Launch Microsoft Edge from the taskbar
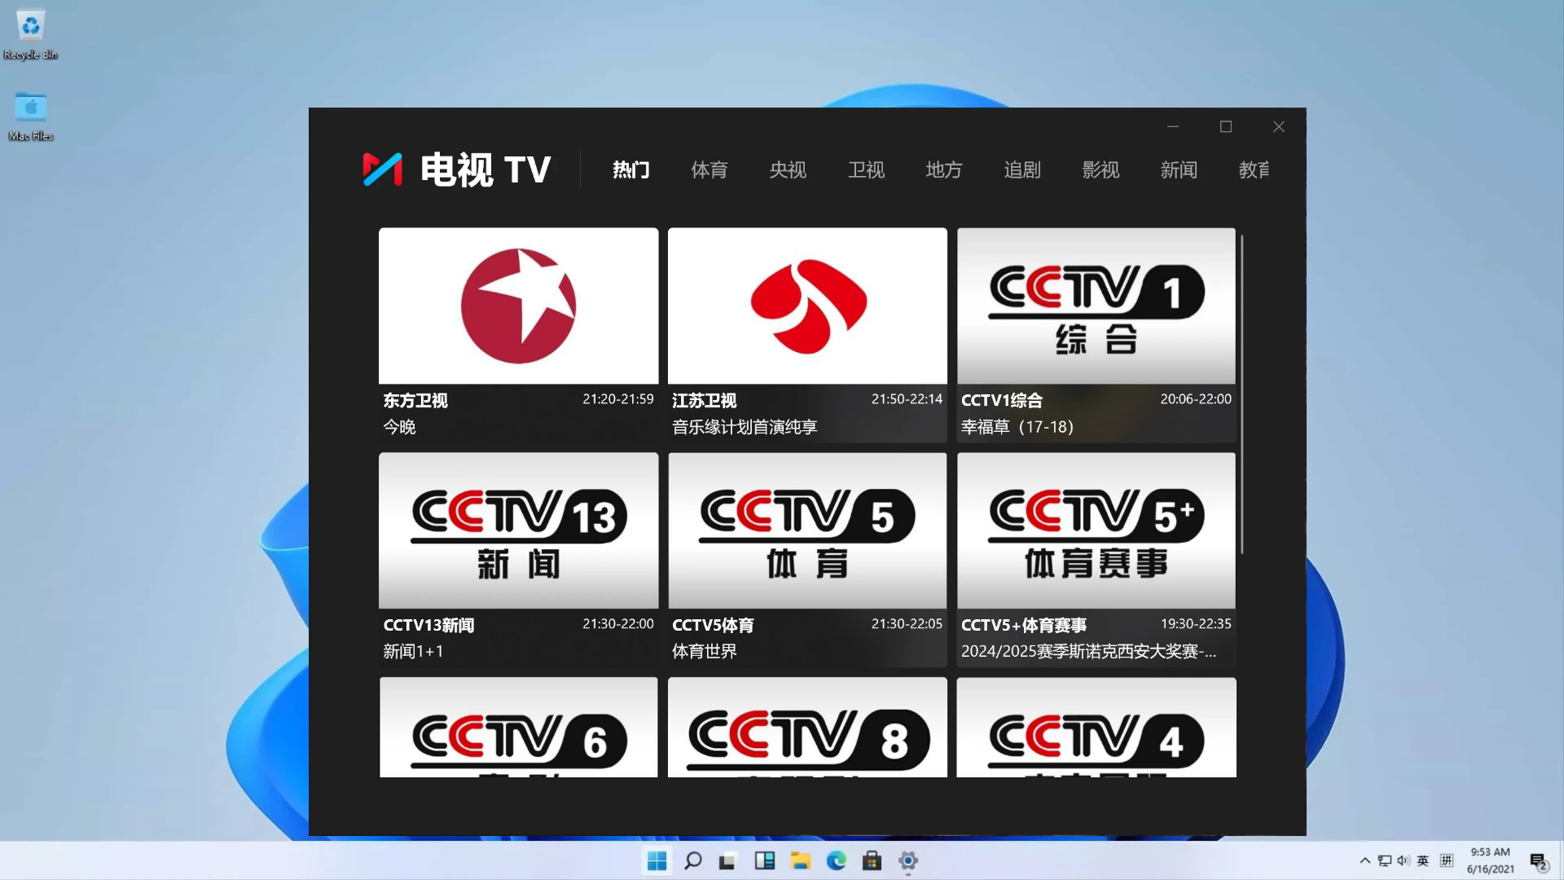Screen dimensions: 1564x880 (x=835, y=861)
